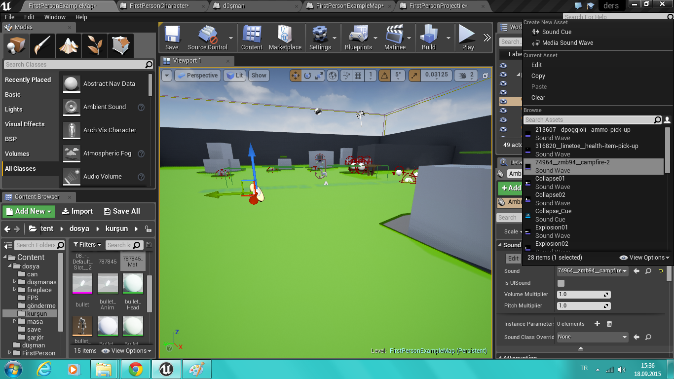The width and height of the screenshot is (674, 379).
Task: Open the Perspective viewport dropdown
Action: [197, 76]
